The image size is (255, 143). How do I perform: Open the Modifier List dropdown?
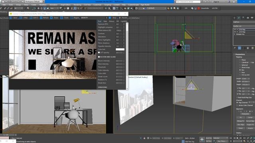[x=244, y=26]
